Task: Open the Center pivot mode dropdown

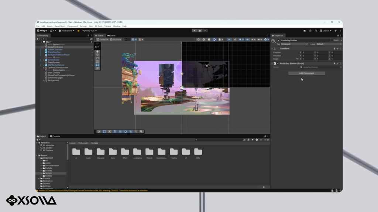Action: pos(102,39)
